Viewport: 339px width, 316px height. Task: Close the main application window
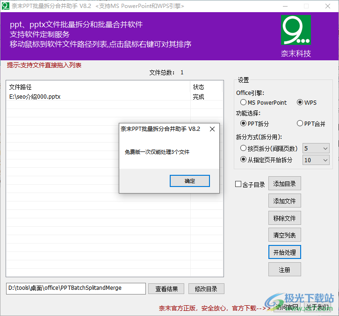coord(328,6)
